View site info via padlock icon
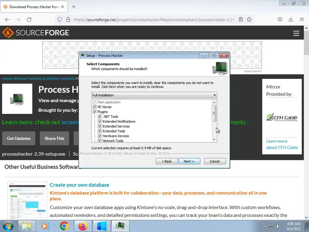The image size is (309, 232). pos(68,19)
